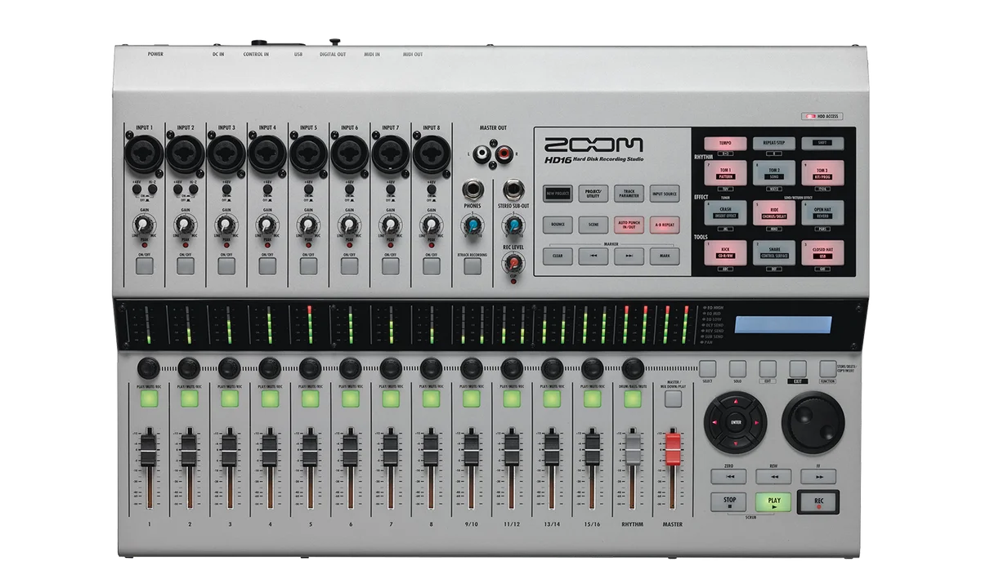Screen dimensions: 981x588
Task: Activate the AUTO PUNCH IN/OUT key
Action: click(629, 225)
